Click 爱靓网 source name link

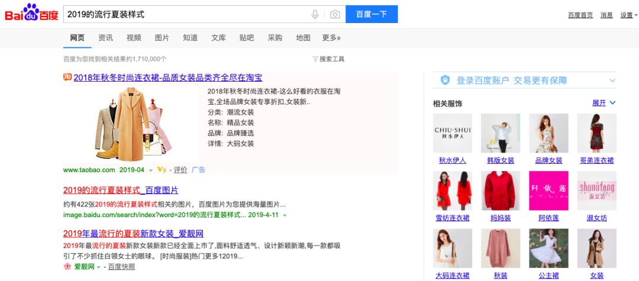coord(85,267)
